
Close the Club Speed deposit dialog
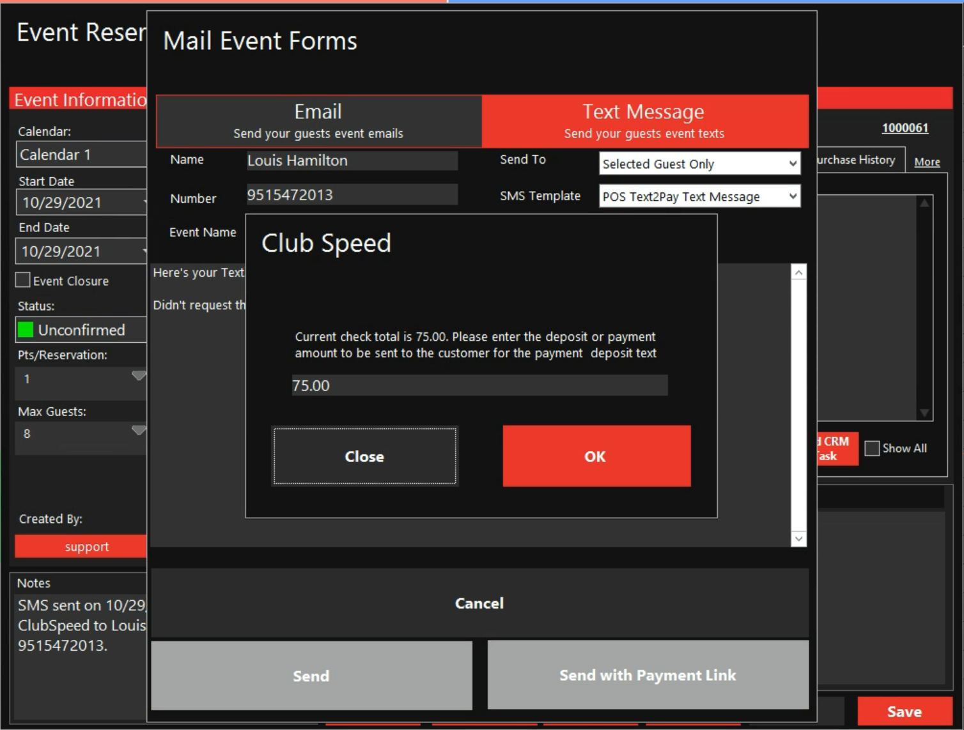(364, 456)
